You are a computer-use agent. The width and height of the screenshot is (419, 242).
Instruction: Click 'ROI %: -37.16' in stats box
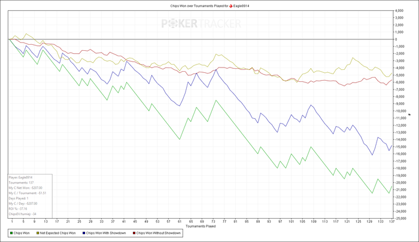(18, 209)
